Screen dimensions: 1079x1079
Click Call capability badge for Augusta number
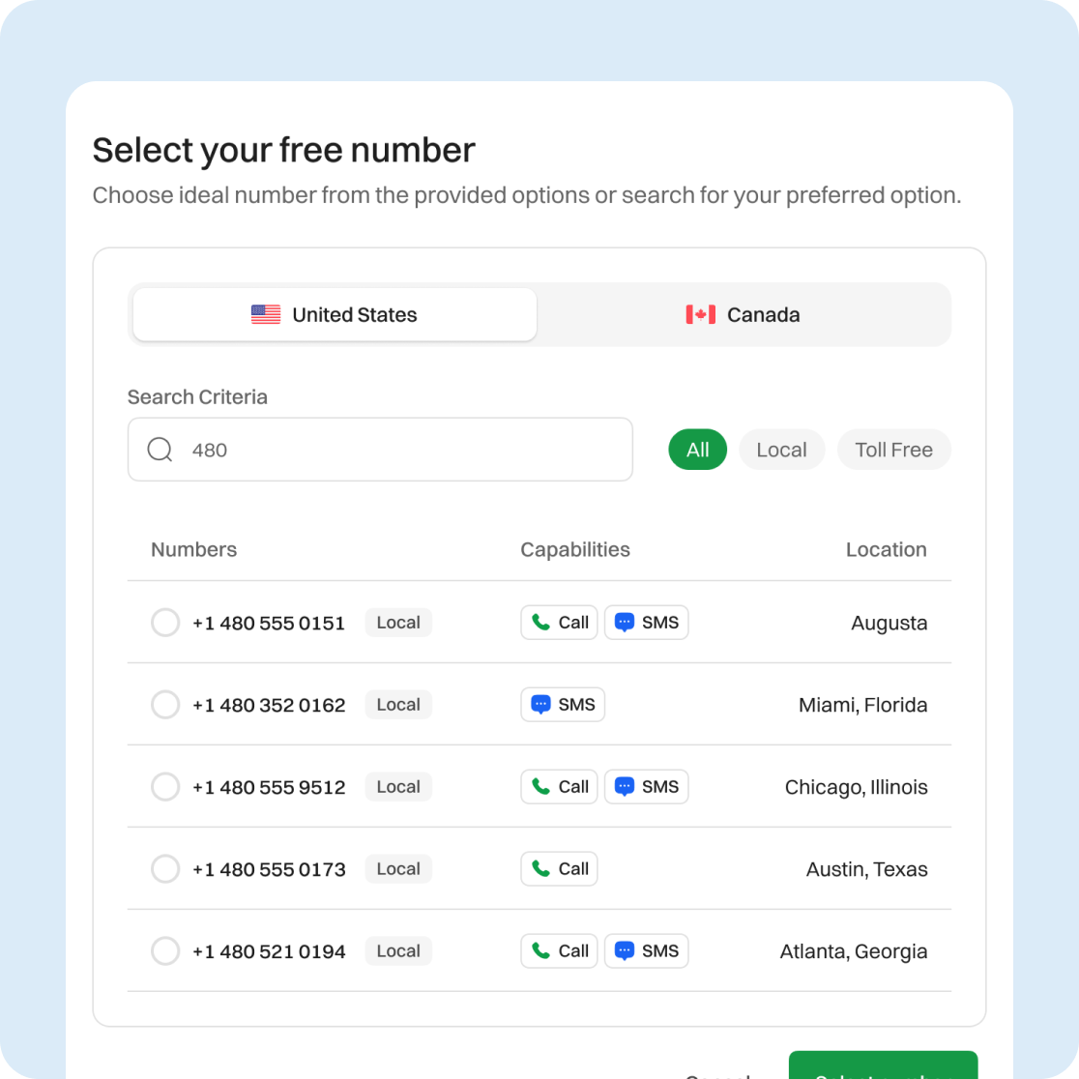[x=560, y=623]
